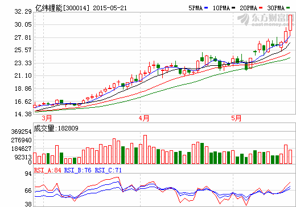
Task: Select the 3月 month marker
Action: point(47,119)
